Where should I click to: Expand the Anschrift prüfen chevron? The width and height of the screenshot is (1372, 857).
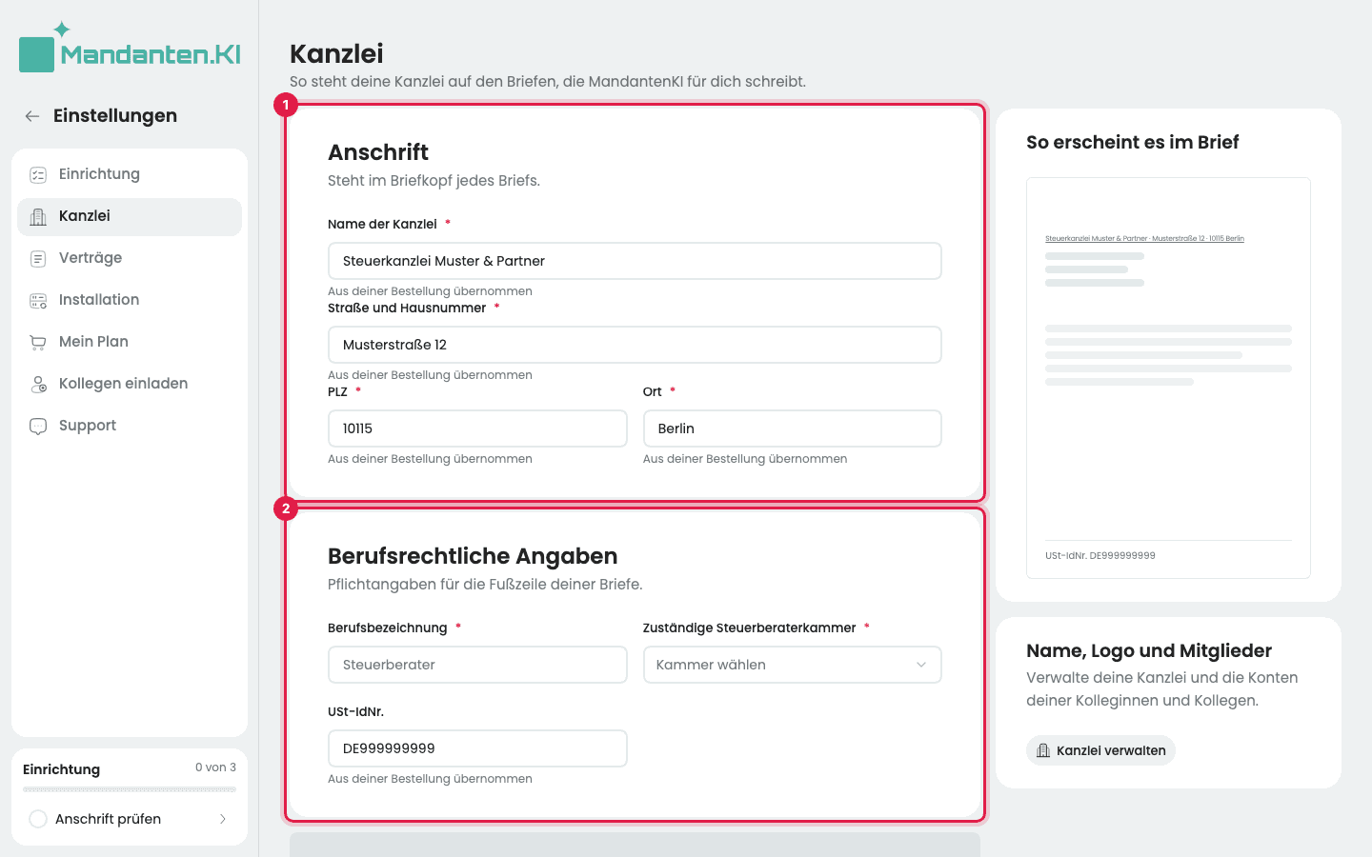(223, 819)
